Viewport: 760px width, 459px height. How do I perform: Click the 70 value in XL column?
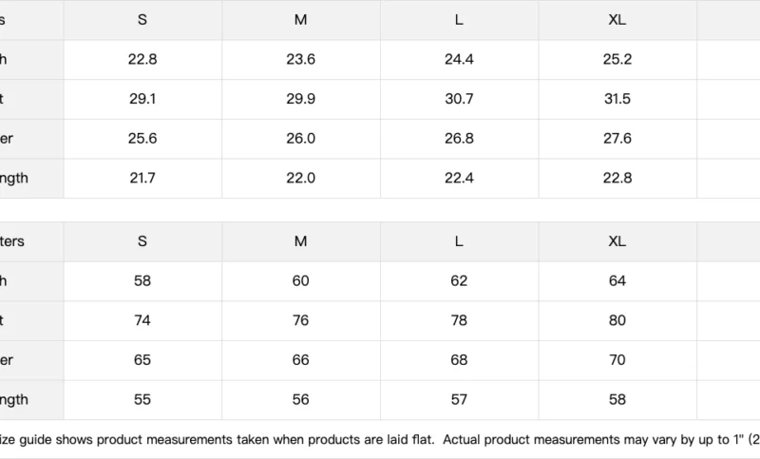(x=617, y=360)
